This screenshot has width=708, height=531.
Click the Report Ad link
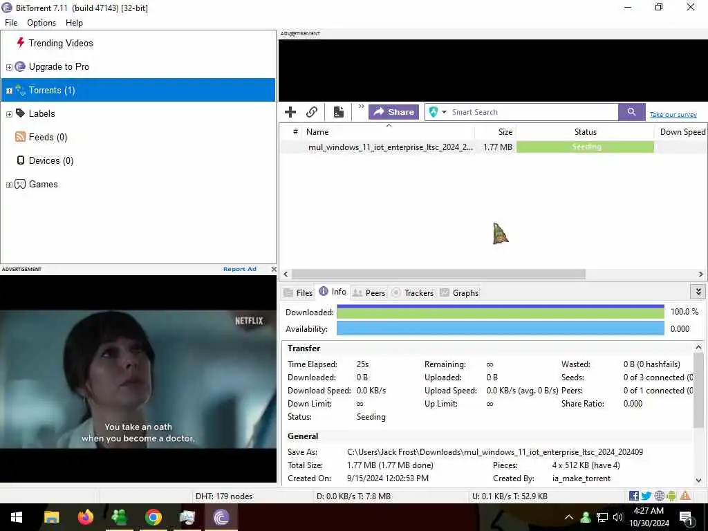click(x=240, y=269)
